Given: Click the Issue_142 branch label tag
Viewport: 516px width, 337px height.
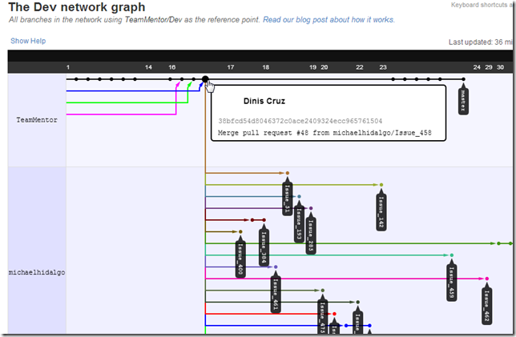Looking at the screenshot, I should pyautogui.click(x=381, y=211).
